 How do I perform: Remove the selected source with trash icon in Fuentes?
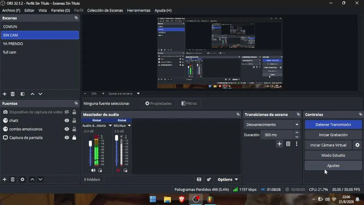click(13, 179)
